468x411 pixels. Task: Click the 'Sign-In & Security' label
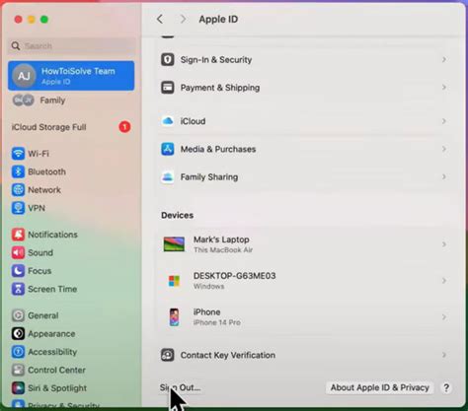(216, 60)
